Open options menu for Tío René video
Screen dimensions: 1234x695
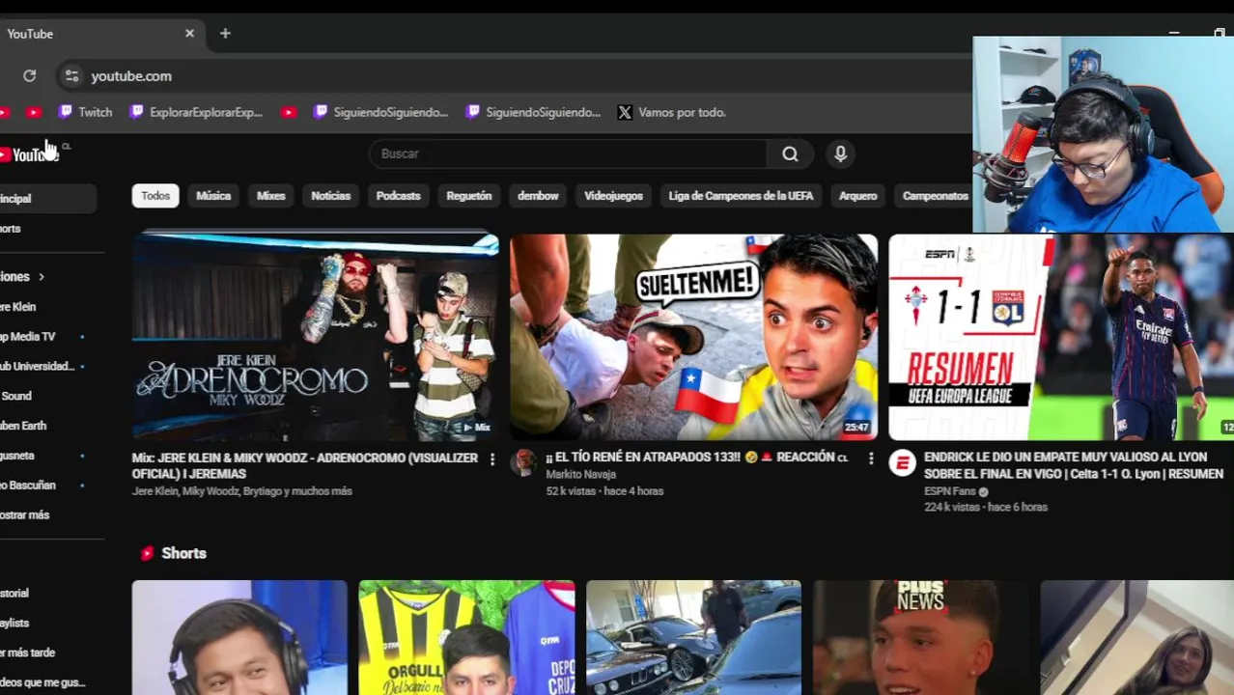tap(870, 459)
